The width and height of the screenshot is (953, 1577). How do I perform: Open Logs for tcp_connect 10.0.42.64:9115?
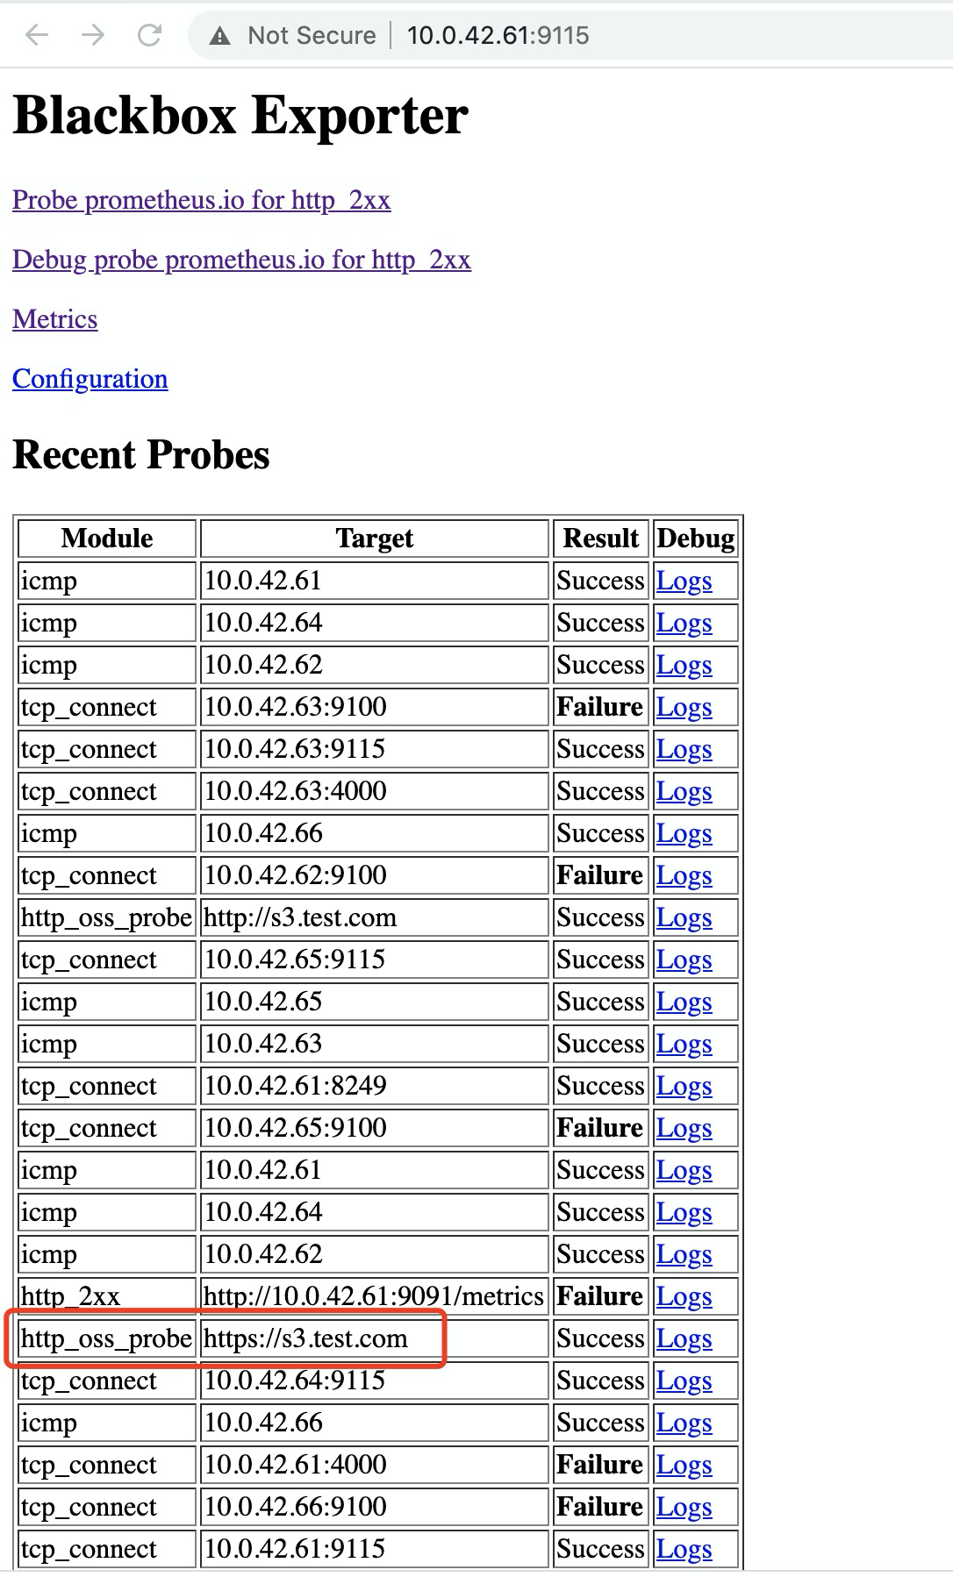pos(684,1381)
